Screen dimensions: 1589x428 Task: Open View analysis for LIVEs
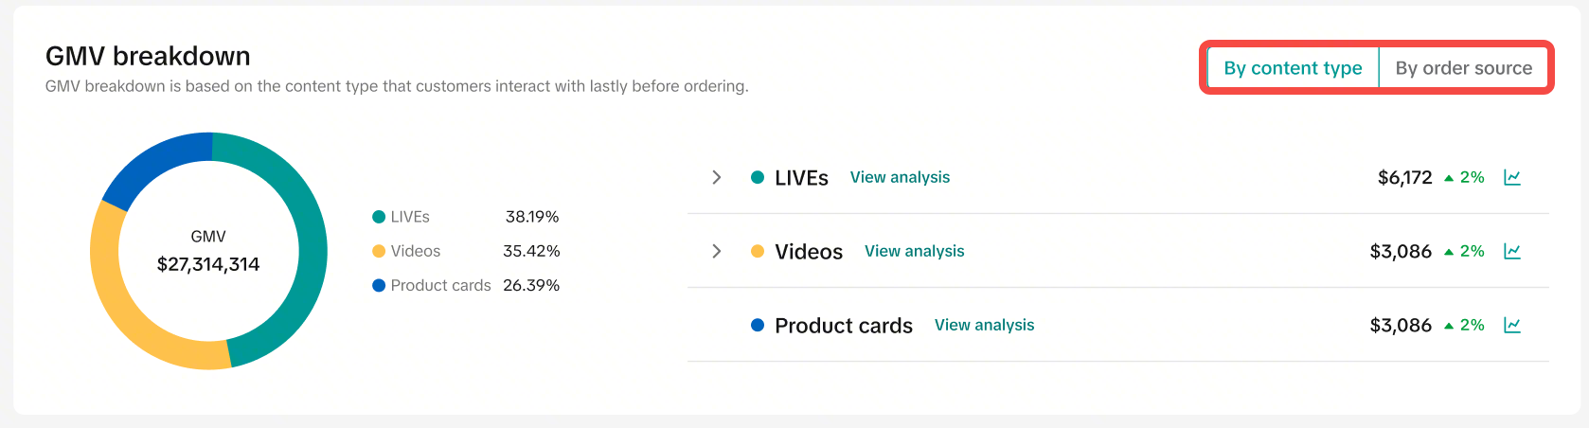tap(900, 177)
